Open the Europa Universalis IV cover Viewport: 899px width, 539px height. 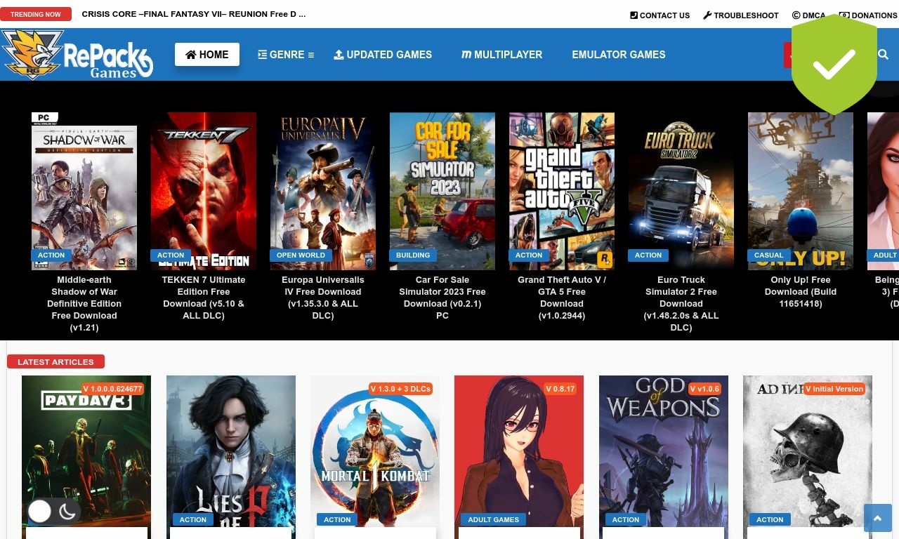coord(323,191)
